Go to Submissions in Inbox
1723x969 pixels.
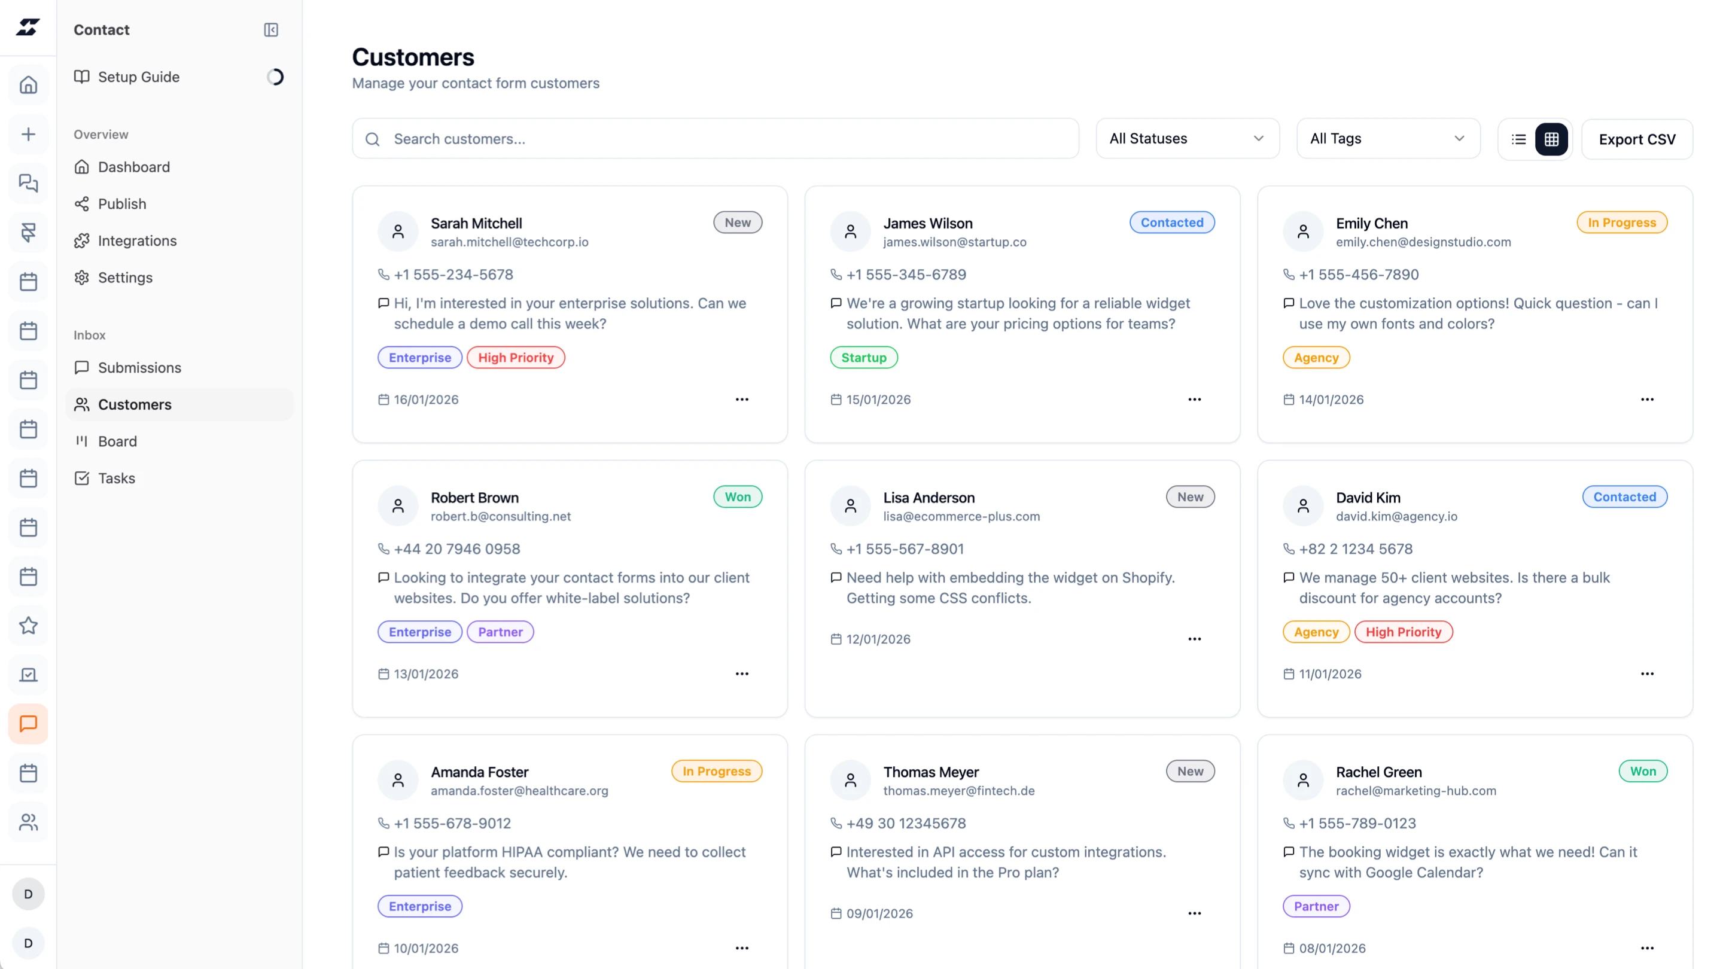point(139,368)
